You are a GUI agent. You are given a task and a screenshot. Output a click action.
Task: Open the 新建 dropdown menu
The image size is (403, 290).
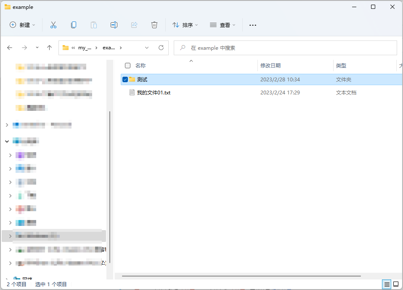[23, 25]
